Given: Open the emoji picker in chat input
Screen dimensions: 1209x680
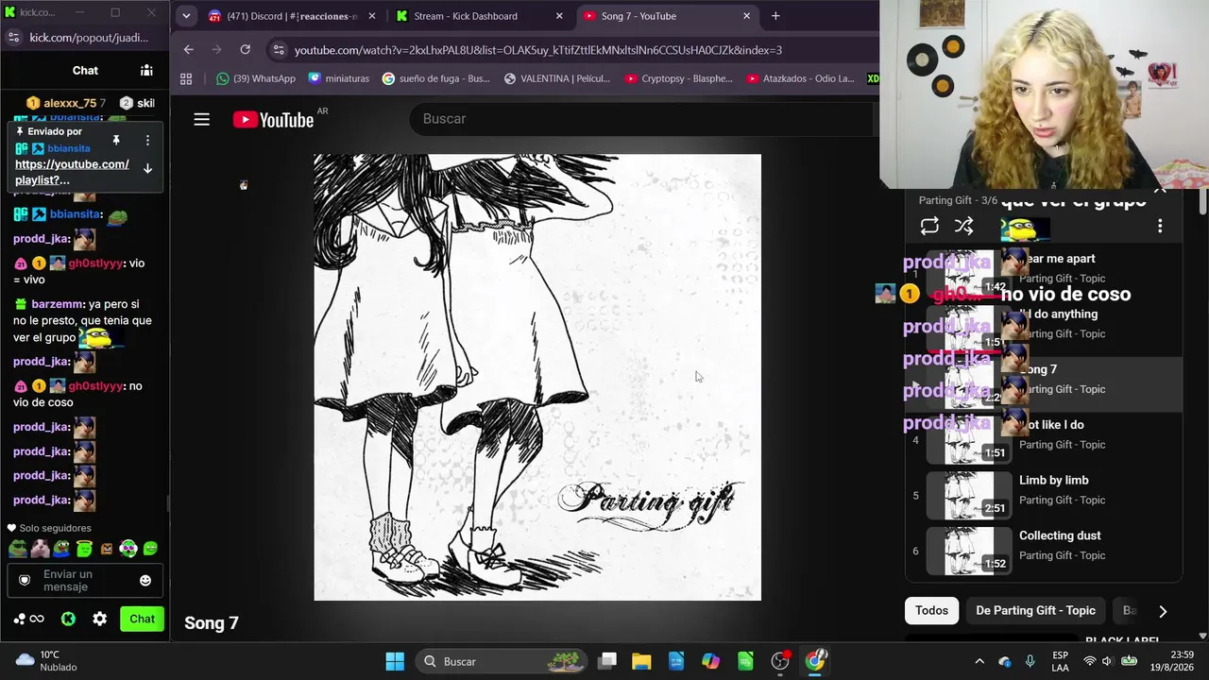Looking at the screenshot, I should 145,580.
